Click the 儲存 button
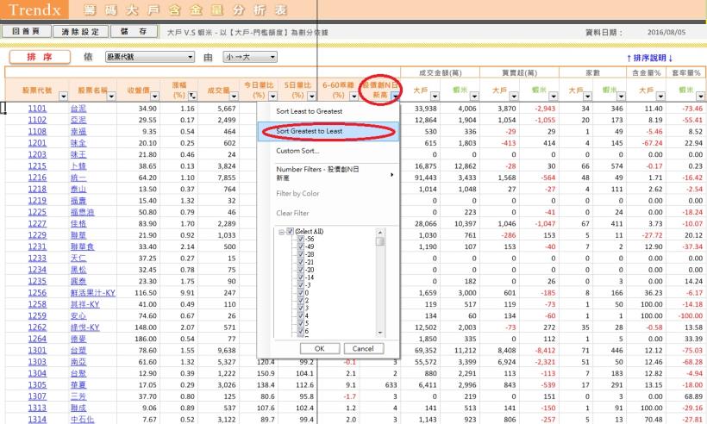Screen dimensions: 707x424 134,31
